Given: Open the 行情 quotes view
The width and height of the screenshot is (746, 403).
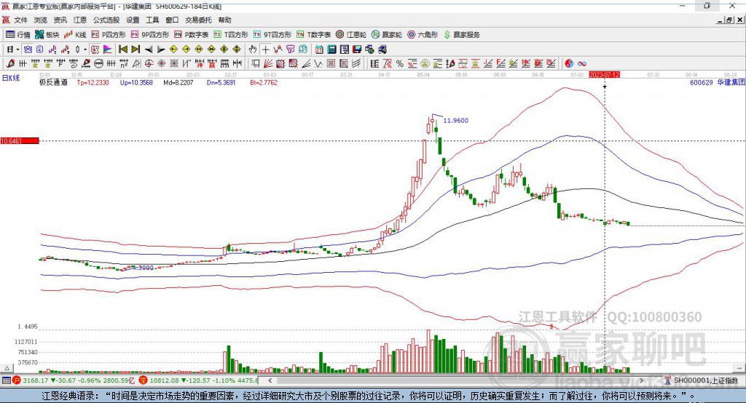Looking at the screenshot, I should pos(18,35).
